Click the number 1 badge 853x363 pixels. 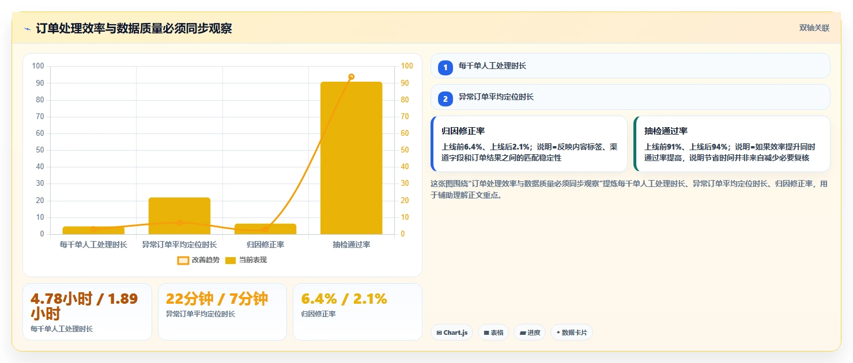point(445,67)
